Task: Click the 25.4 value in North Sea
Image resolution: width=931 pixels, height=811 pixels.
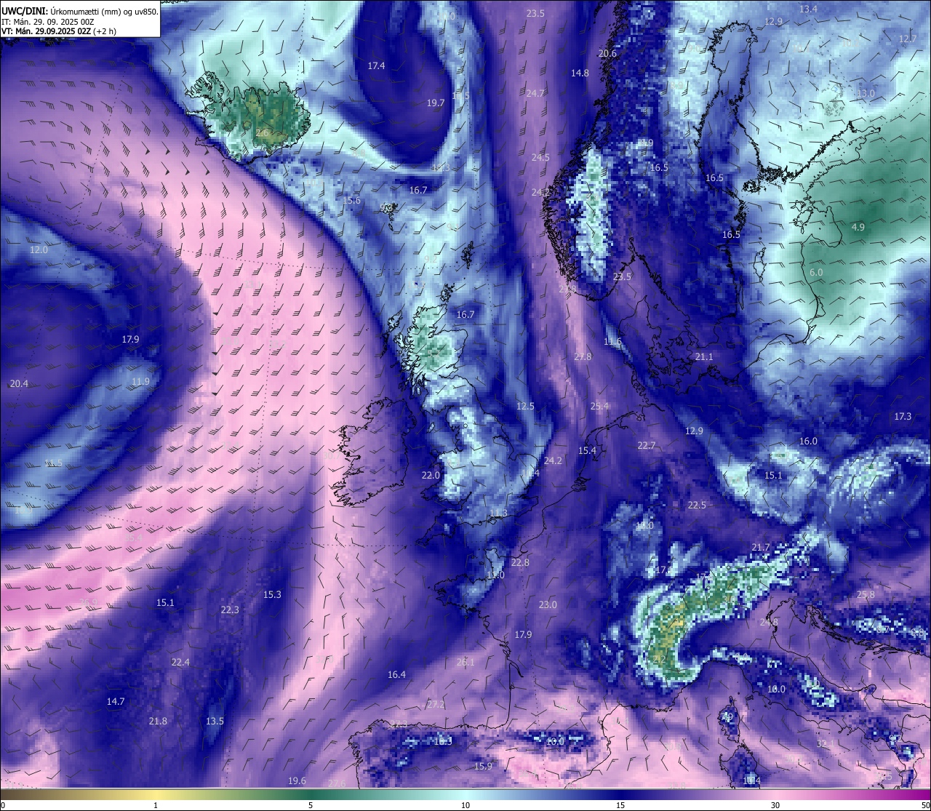Action: 599,407
